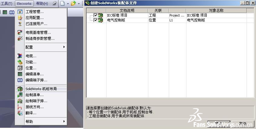Click the 绘制清单 menu icon
This screenshot has width=256, height=129.
click(x=20, y=95)
